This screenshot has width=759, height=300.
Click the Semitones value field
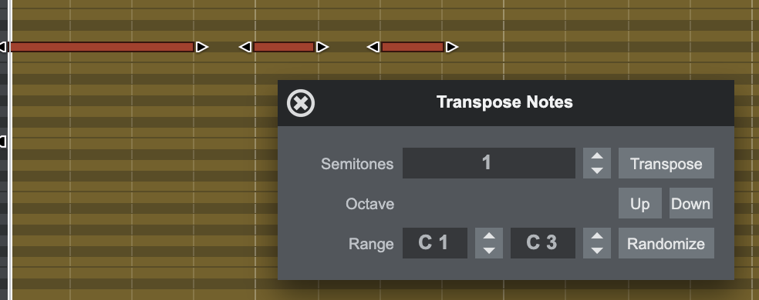[489, 163]
